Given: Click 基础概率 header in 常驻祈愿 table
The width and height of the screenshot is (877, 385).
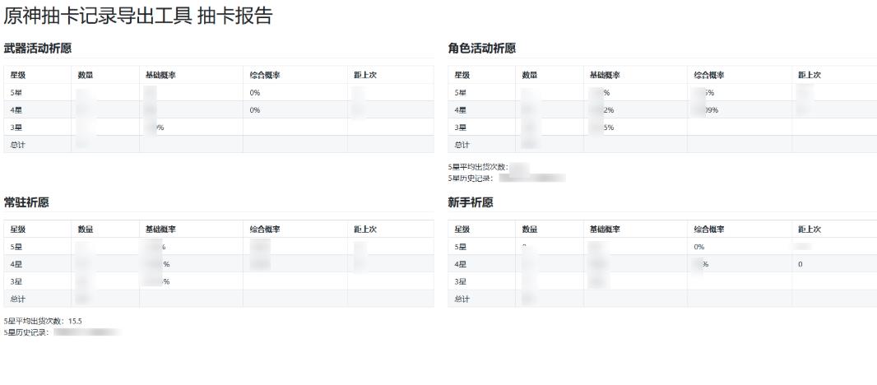Looking at the screenshot, I should coord(160,230).
